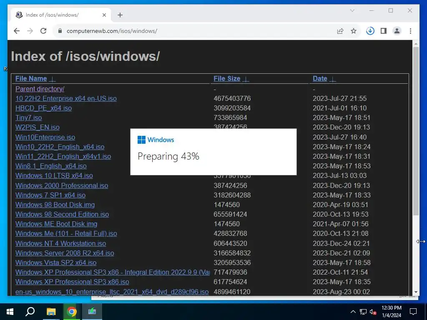Sort by Date column header
The height and width of the screenshot is (320, 427).
[320, 79]
